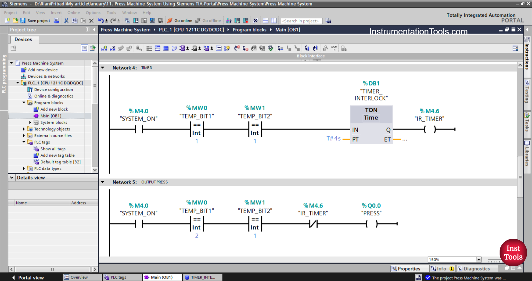The image size is (532, 281).
Task: Open the TIMER_INTE... editor taskbar button
Action: (203, 277)
